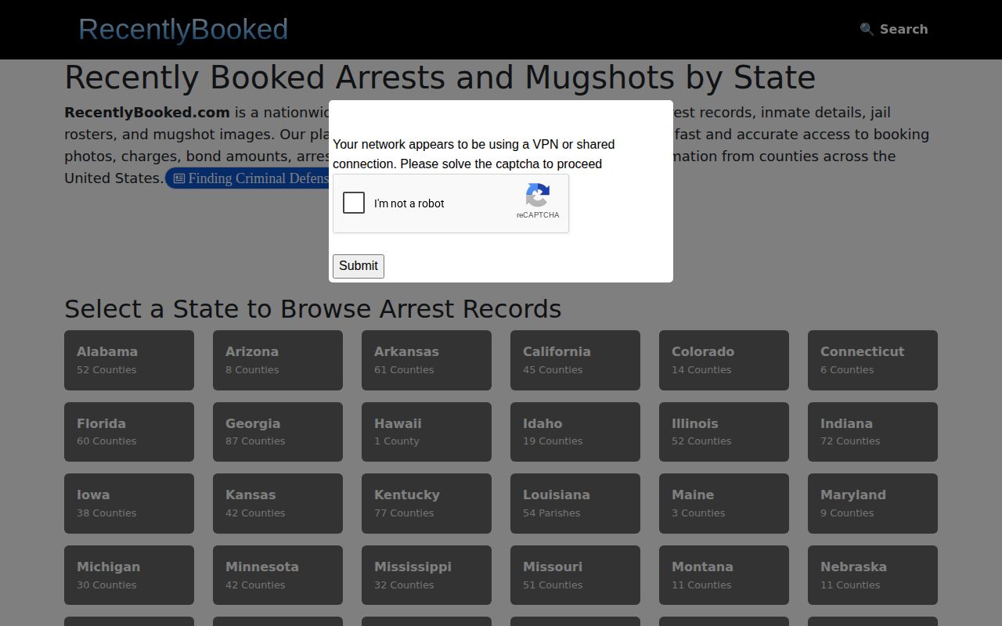Viewport: 1002px width, 626px height.
Task: Select the Arizona state card
Action: [278, 360]
